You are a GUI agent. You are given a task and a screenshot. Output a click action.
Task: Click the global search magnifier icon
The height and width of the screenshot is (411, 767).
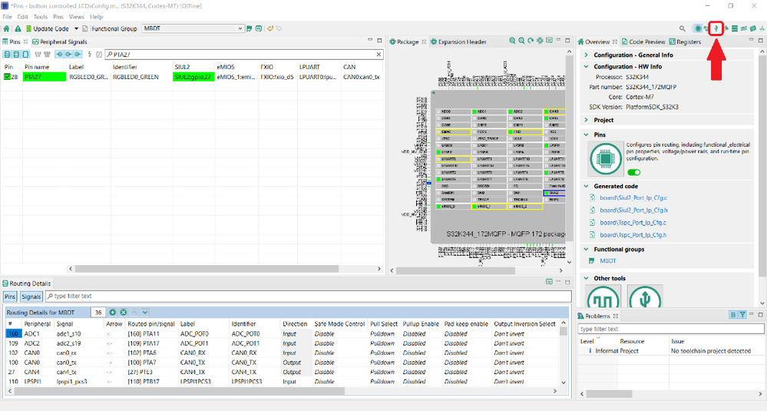682,28
